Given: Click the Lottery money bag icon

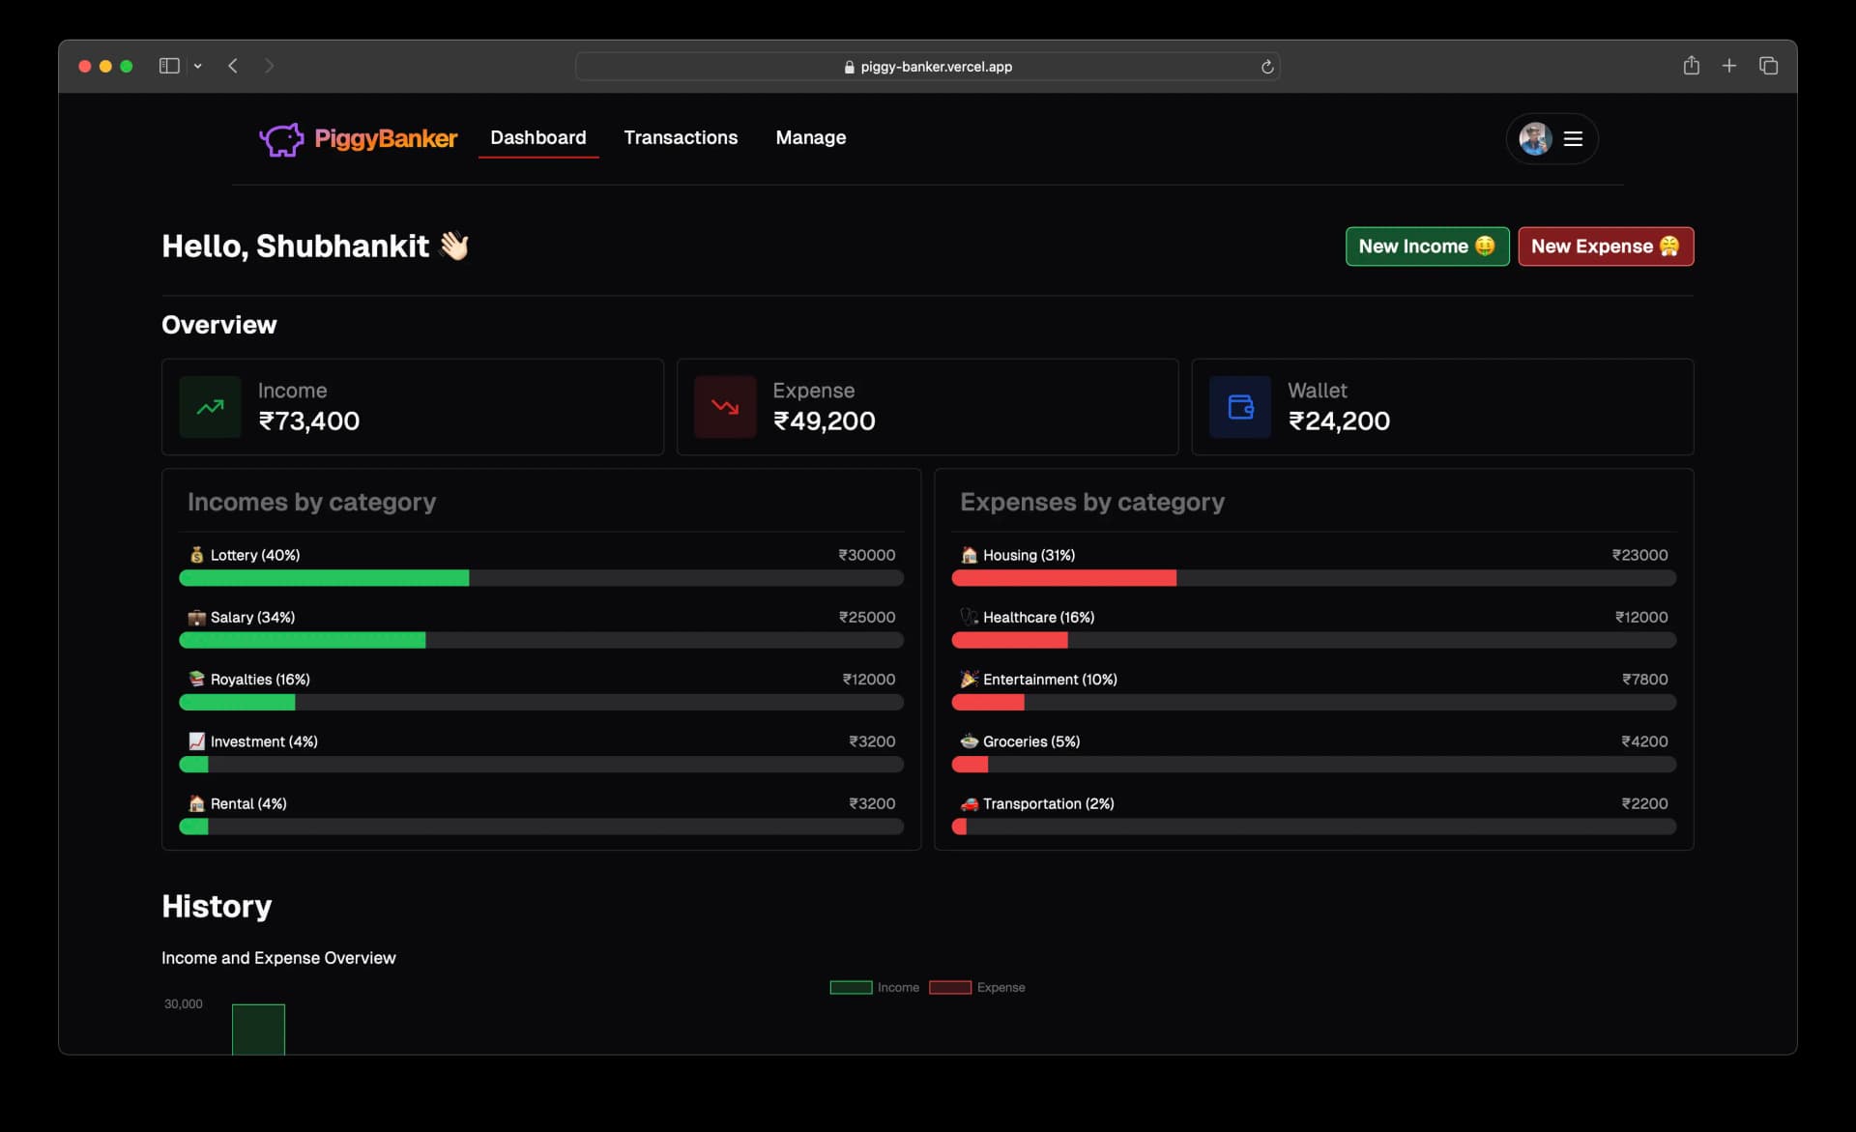Looking at the screenshot, I should pyautogui.click(x=196, y=555).
